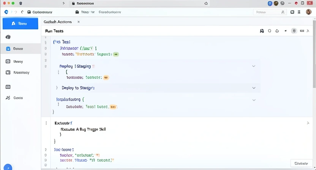316x170 pixels.
Task: Click the unlabeled card icon in the sidebar
Action: coord(8,87)
